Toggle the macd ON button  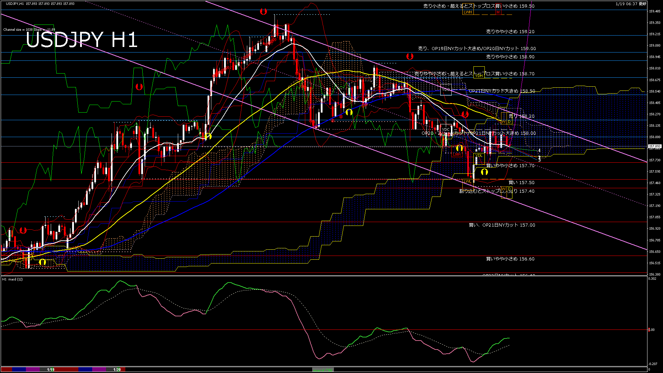323,370
